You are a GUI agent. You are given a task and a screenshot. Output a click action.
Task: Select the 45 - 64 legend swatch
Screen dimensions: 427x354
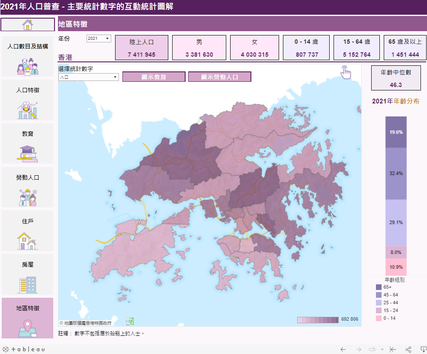click(379, 295)
